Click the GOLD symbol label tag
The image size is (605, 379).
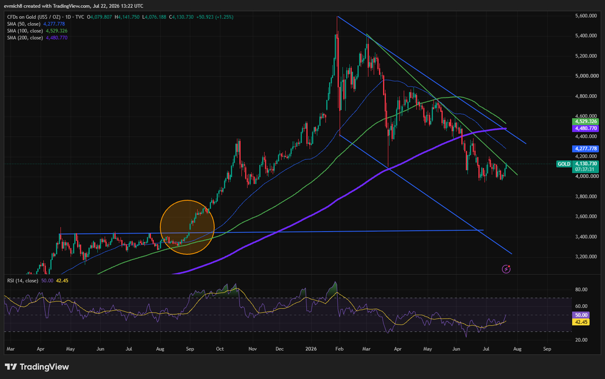[564, 164]
